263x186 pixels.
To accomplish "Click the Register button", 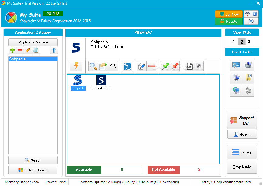I will (x=229, y=21).
